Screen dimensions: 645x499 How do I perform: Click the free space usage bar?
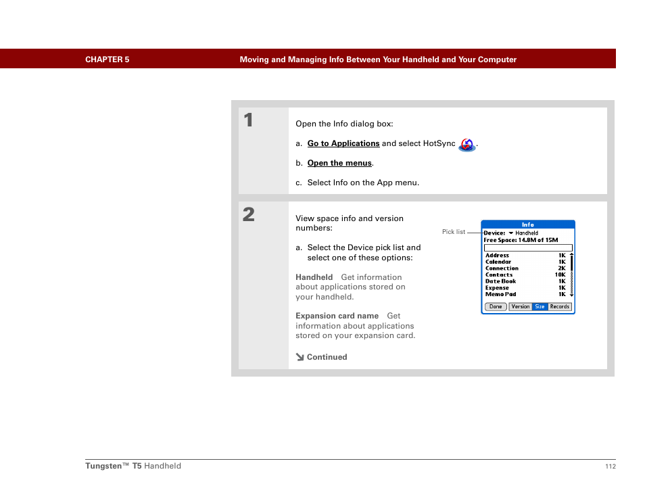click(x=528, y=247)
